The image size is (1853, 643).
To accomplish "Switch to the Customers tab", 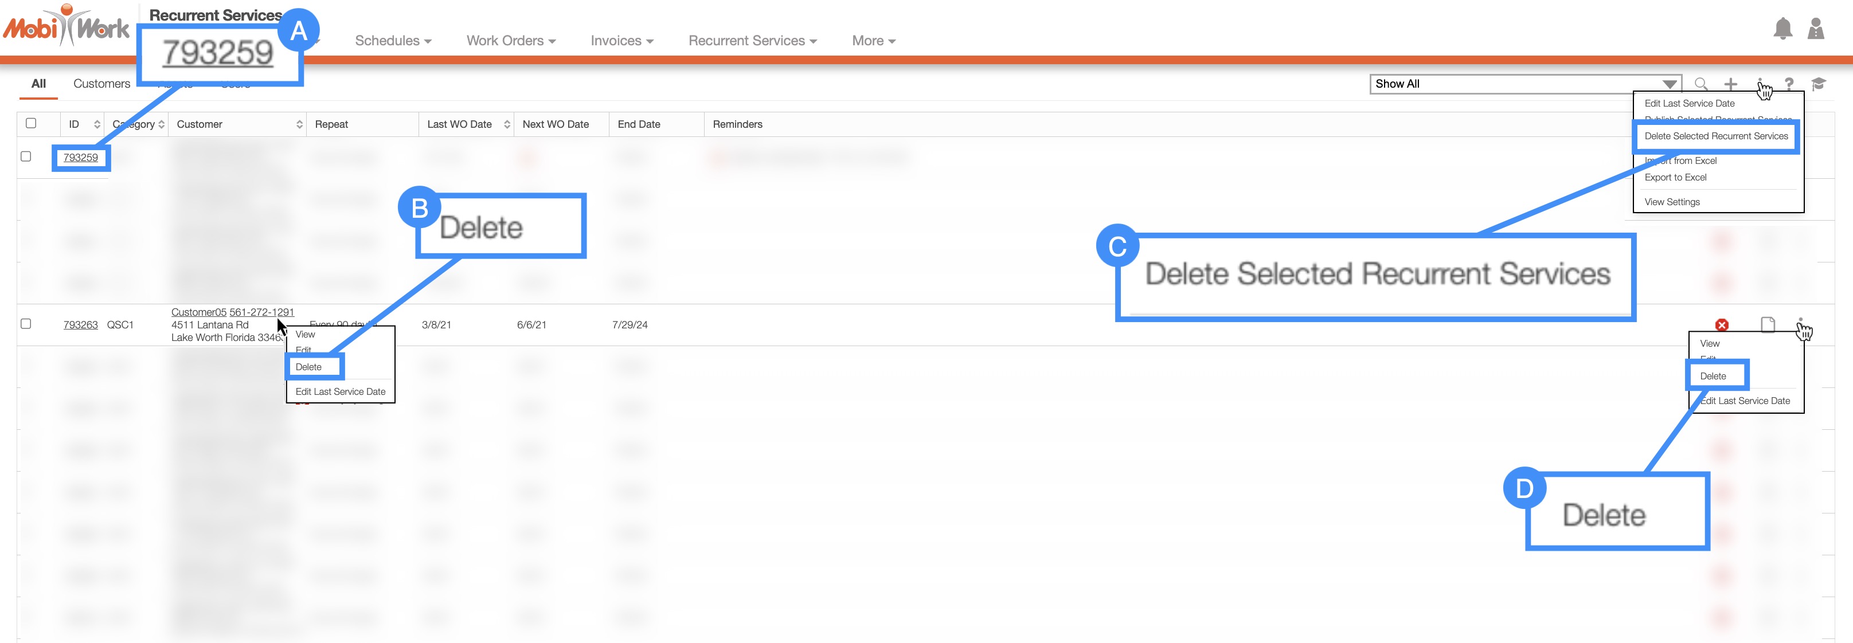I will point(101,84).
